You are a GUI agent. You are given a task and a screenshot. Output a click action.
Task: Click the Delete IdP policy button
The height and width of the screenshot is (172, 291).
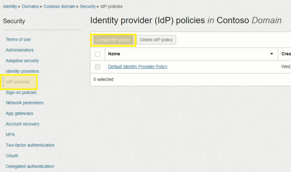click(156, 40)
